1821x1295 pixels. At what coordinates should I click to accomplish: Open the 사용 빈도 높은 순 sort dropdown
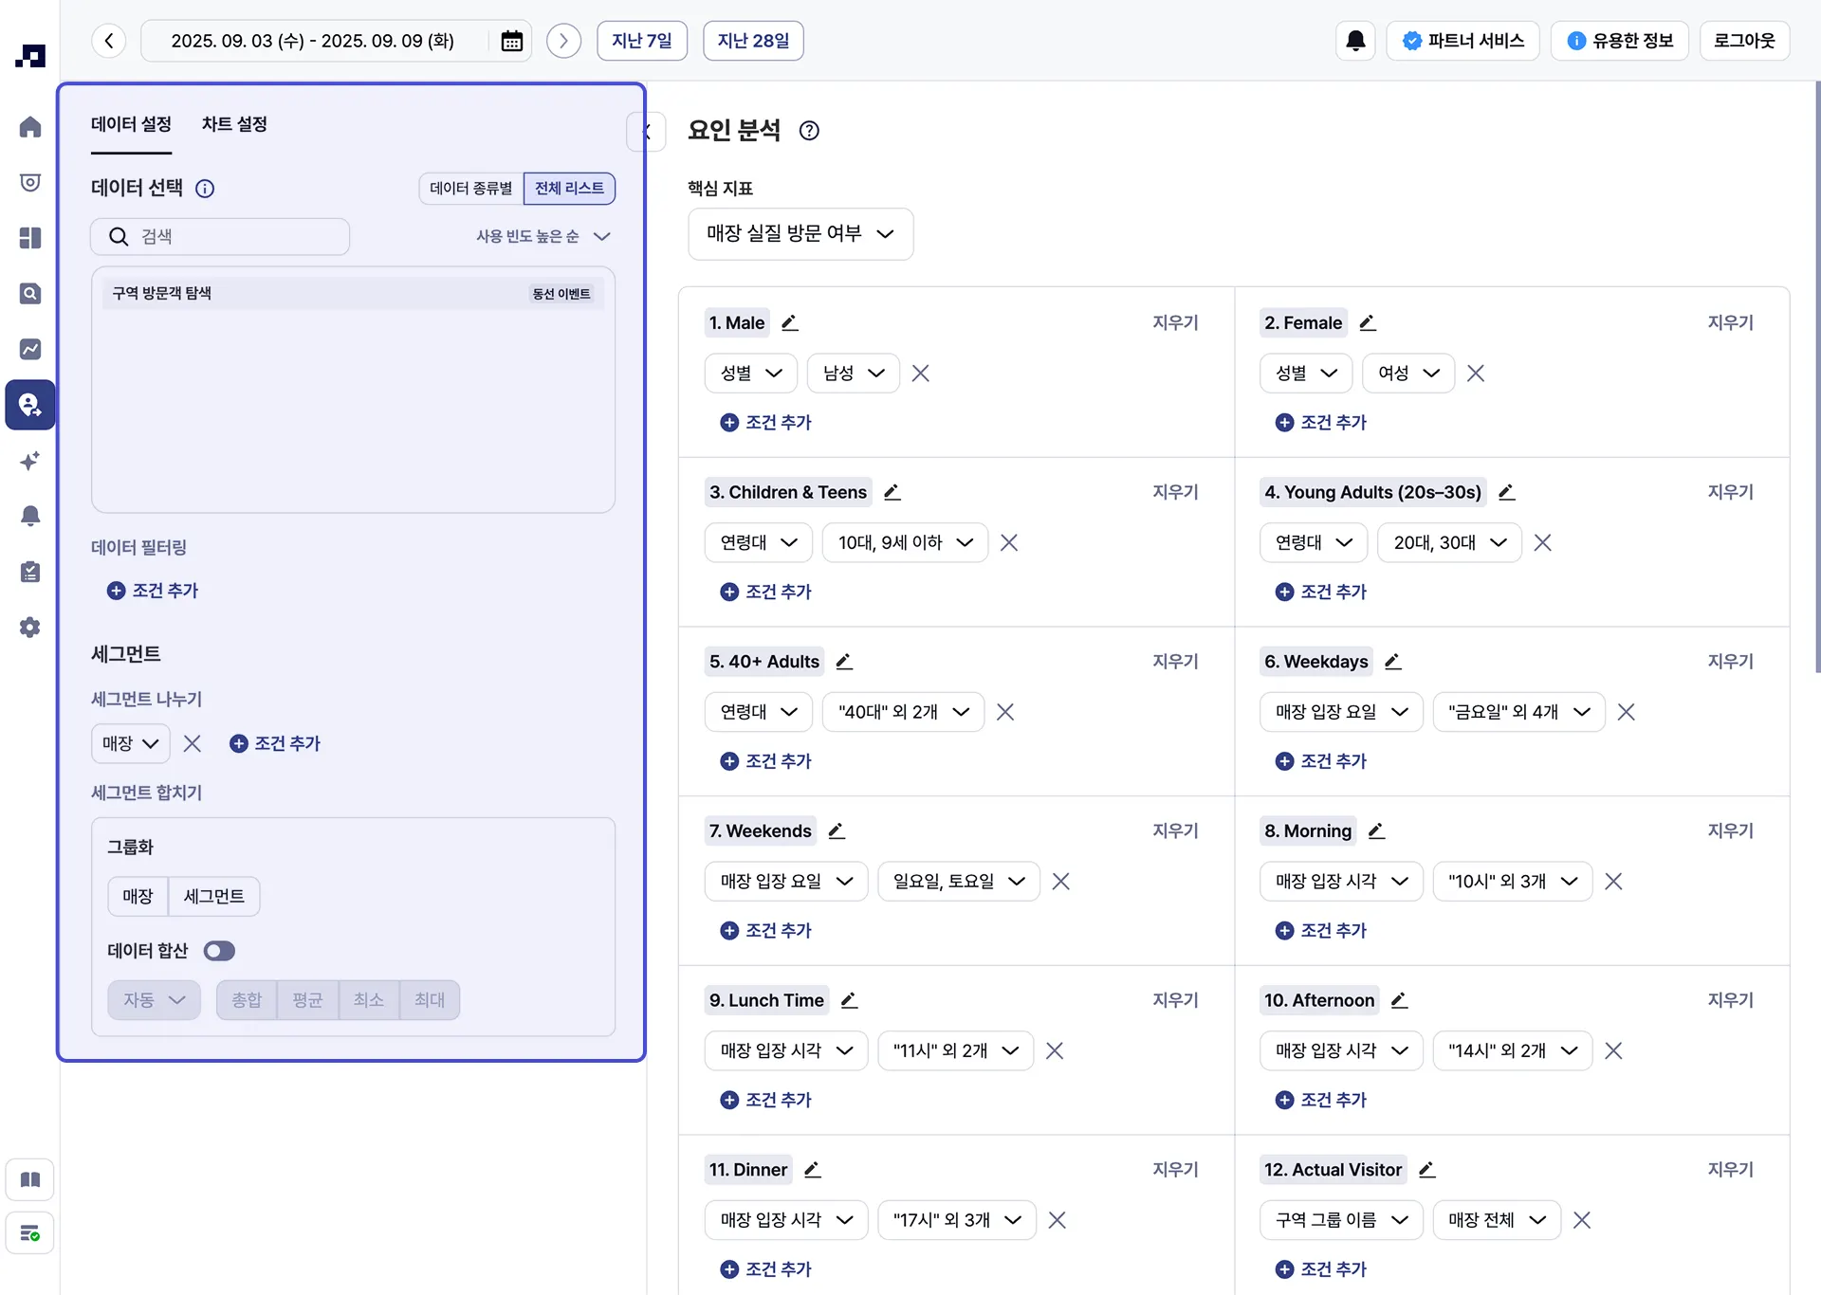(x=543, y=236)
